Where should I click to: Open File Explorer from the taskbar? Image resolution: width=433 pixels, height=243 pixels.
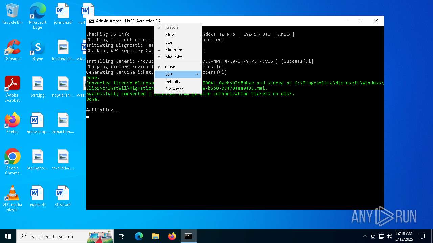coord(155,236)
